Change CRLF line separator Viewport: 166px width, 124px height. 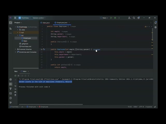[x=135, y=107]
